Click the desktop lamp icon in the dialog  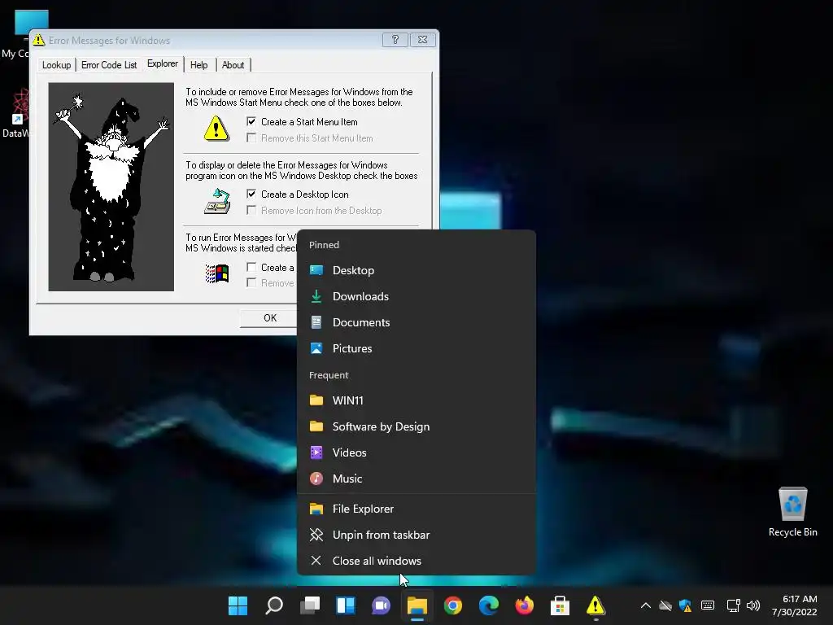tap(217, 202)
